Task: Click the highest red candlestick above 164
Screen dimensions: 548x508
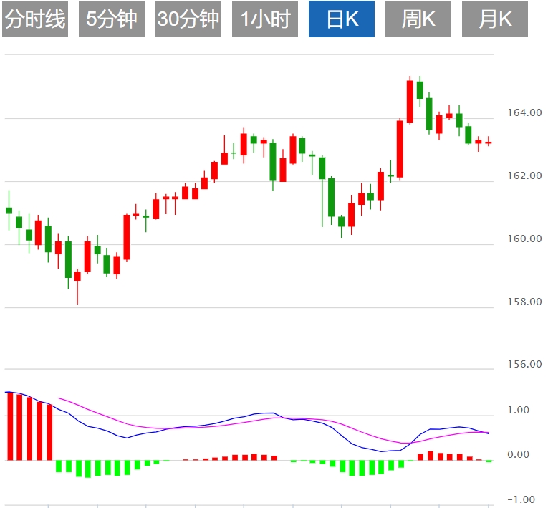Action: 410,102
